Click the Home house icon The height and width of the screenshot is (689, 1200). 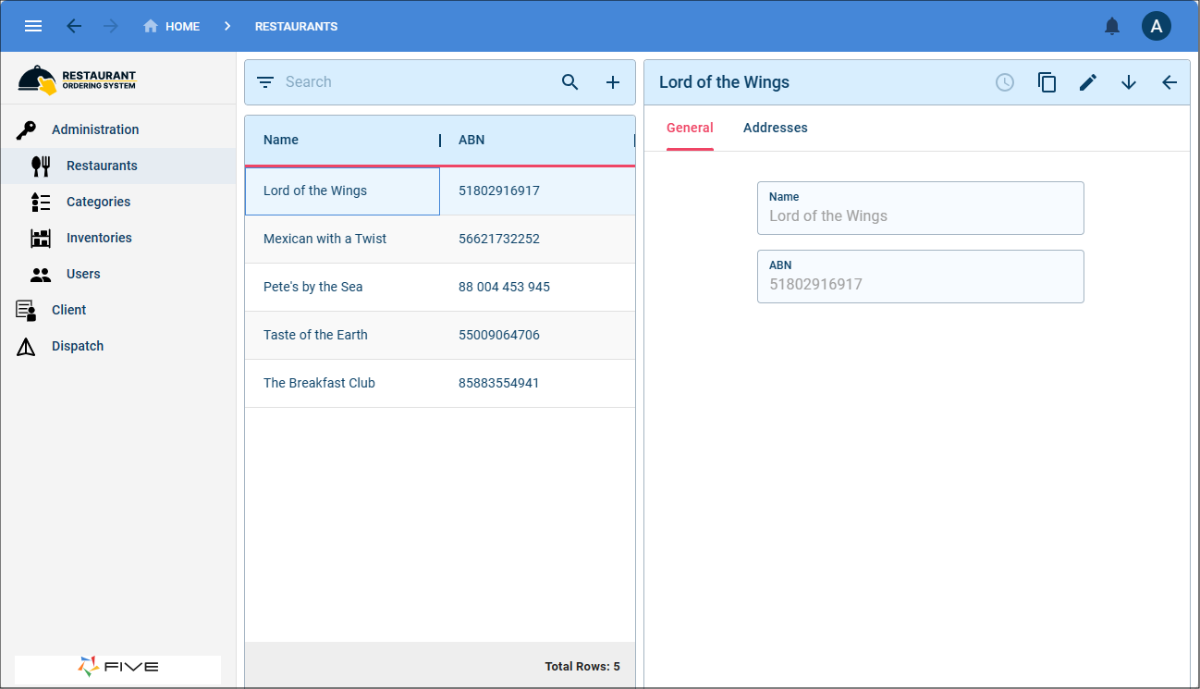[151, 26]
